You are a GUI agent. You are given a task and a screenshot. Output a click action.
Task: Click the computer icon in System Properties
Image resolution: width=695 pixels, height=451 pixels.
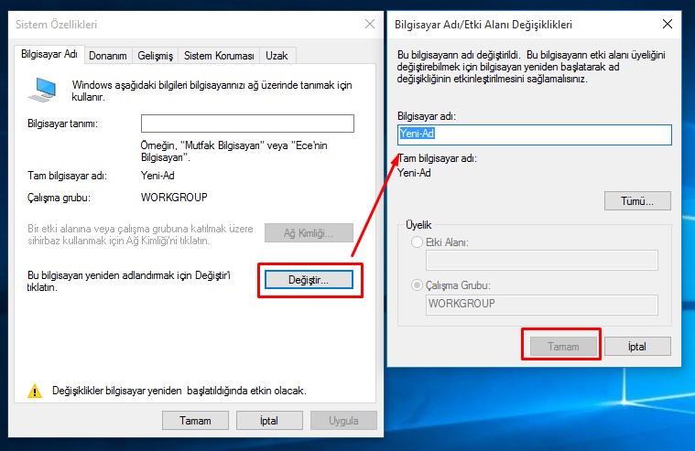click(x=42, y=87)
